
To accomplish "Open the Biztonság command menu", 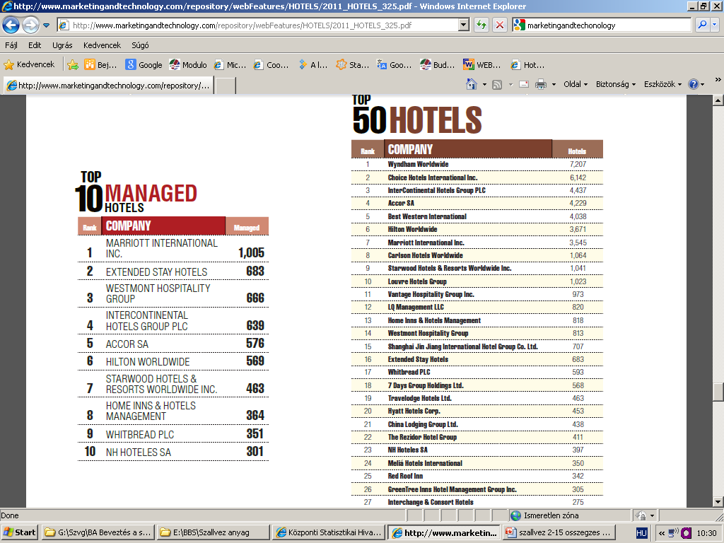I will [616, 84].
